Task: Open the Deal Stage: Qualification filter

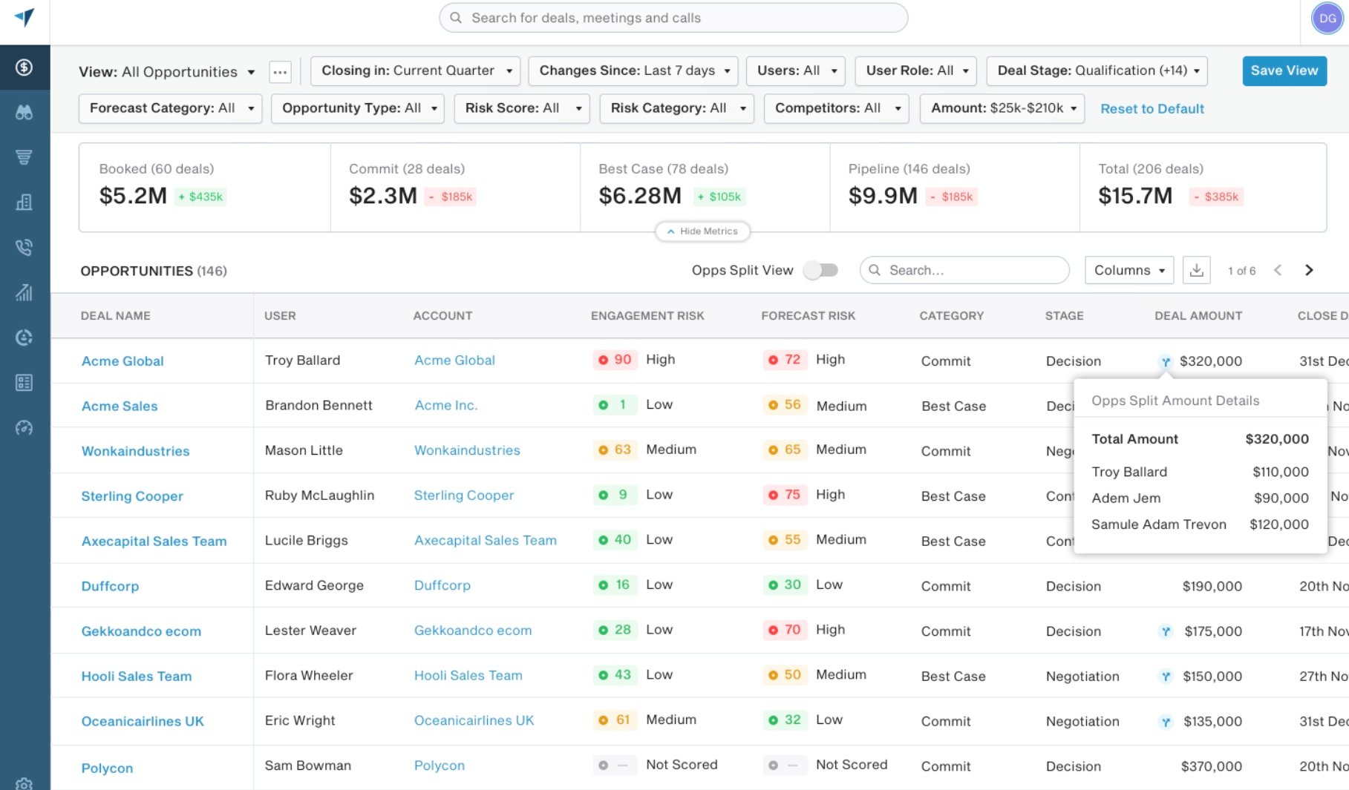Action: coord(1097,70)
